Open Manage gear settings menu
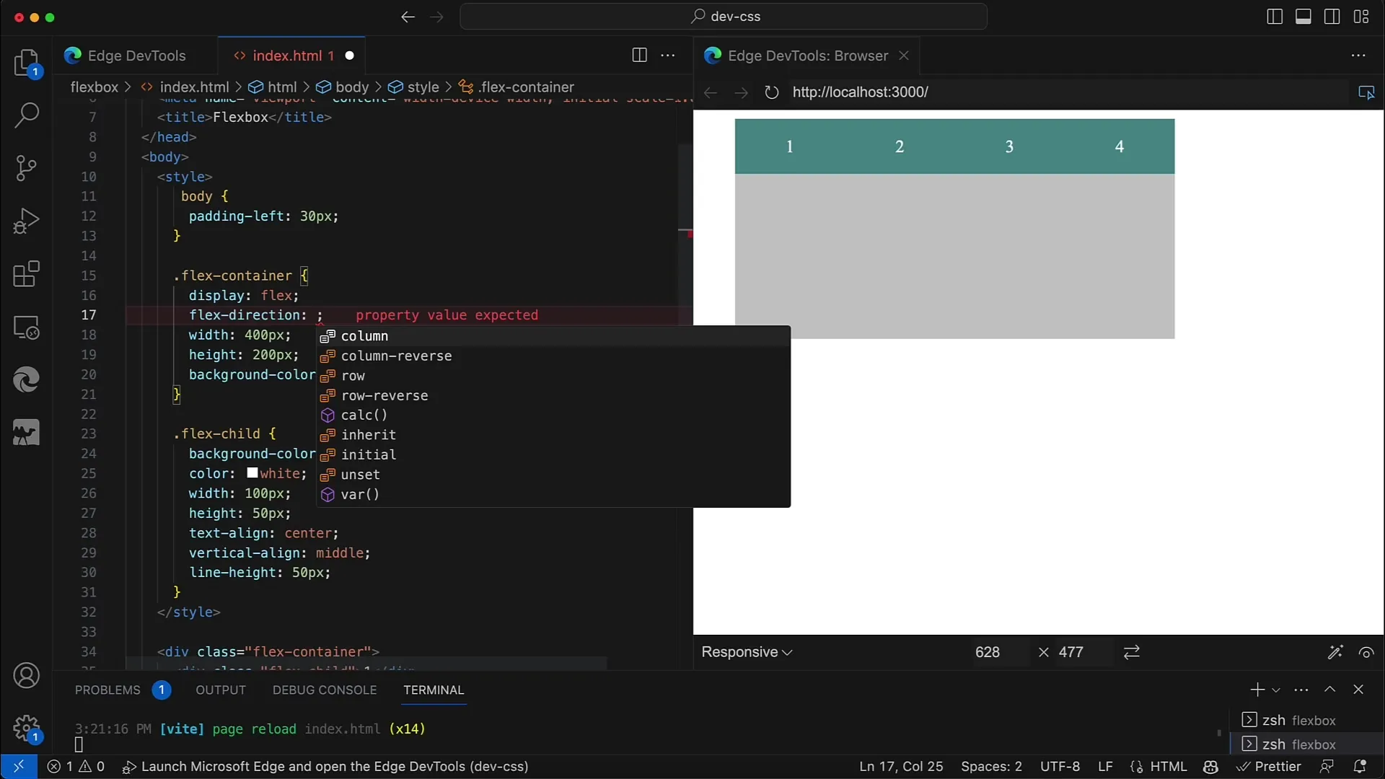Screen dimensions: 1385x779 coord(27,729)
